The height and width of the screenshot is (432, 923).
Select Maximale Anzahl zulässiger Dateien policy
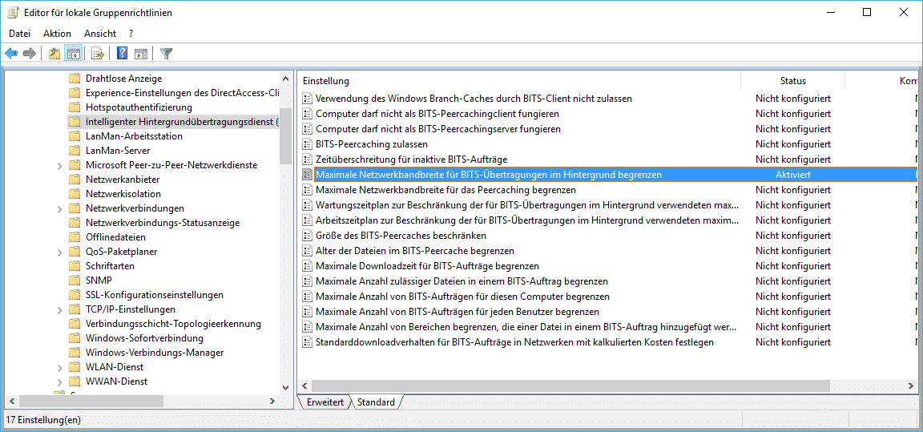(x=462, y=281)
